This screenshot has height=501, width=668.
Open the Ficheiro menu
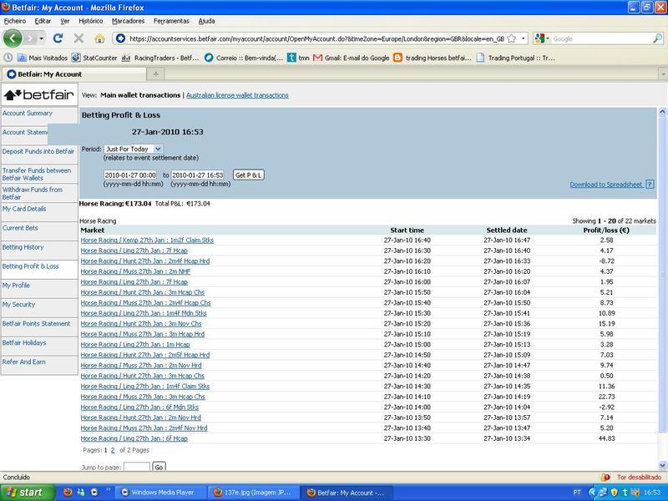pyautogui.click(x=15, y=21)
